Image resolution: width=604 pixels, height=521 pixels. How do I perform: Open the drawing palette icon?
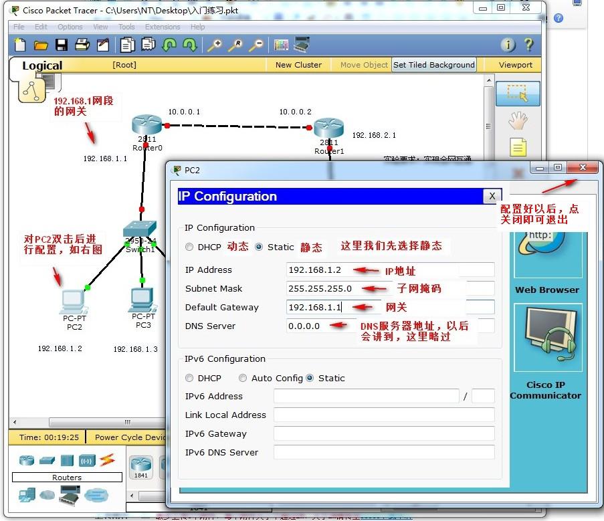pyautogui.click(x=281, y=45)
